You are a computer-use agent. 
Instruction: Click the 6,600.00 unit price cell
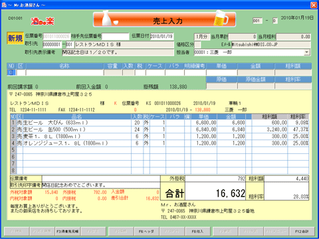pyautogui.click(x=203, y=123)
